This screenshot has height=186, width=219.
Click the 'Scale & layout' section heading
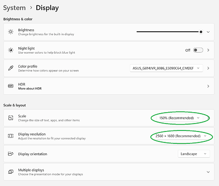click(x=14, y=105)
